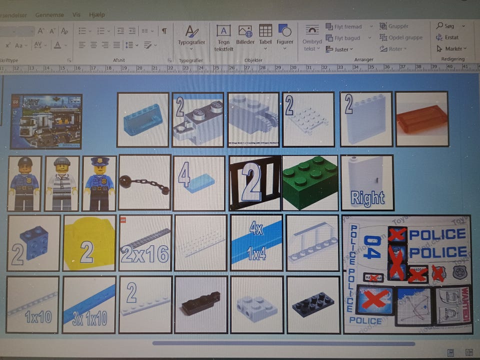
Task: Toggle show paragraph marks (¶)
Action: pyautogui.click(x=164, y=31)
